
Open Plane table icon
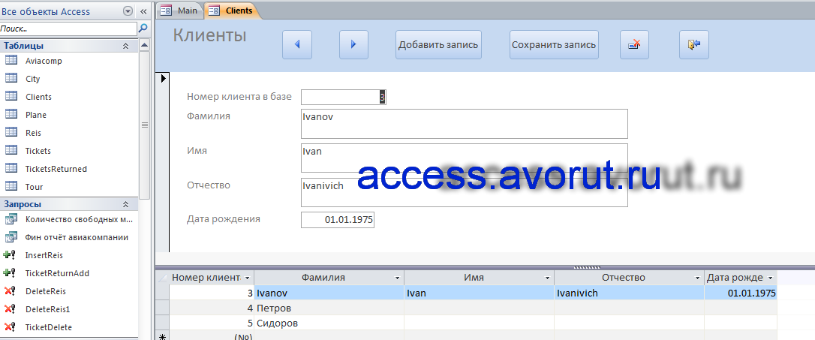point(11,114)
